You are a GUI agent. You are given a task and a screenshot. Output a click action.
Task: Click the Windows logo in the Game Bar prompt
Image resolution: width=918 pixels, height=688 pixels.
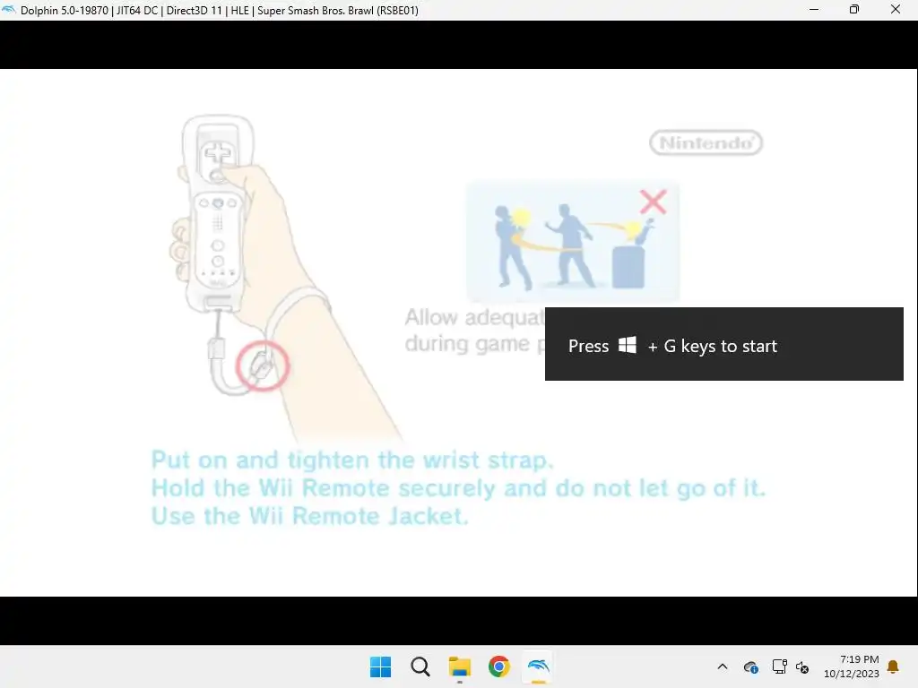[x=628, y=345]
